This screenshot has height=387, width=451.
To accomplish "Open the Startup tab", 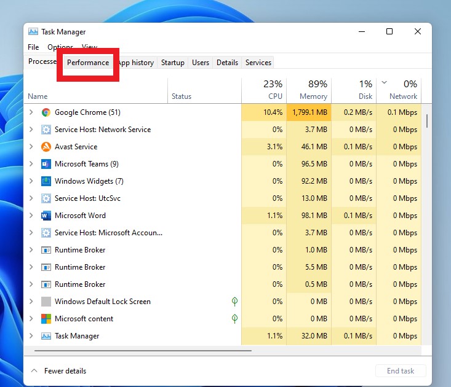I will pos(172,63).
